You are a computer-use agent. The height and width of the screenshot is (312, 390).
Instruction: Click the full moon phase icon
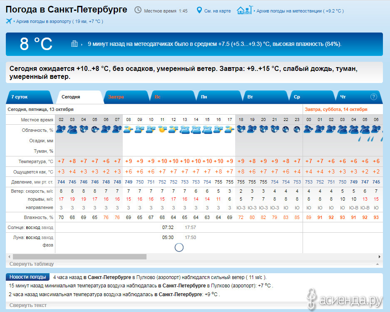pos(179,247)
